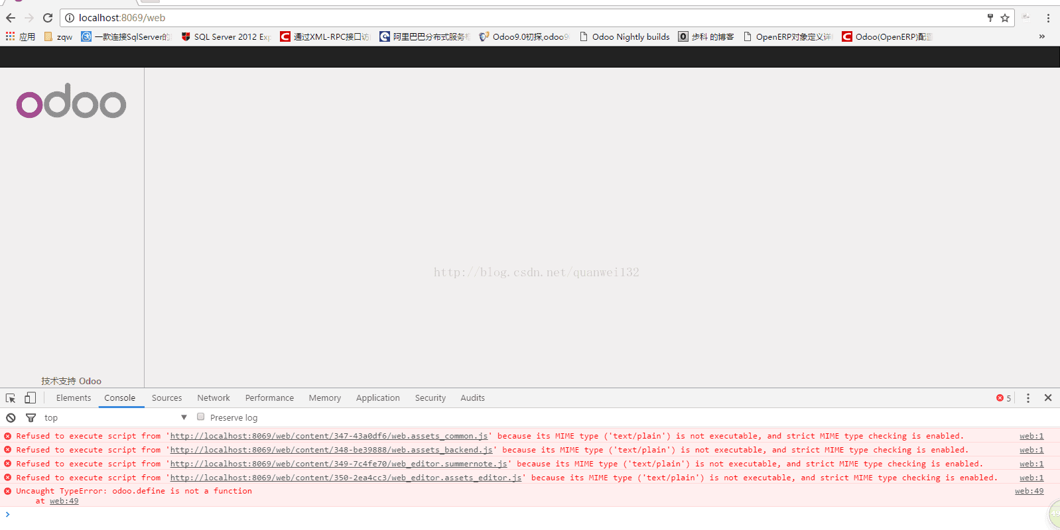Image resolution: width=1060 pixels, height=530 pixels.
Task: Open the SQL Server 2012 Exp bookmark
Action: point(226,36)
